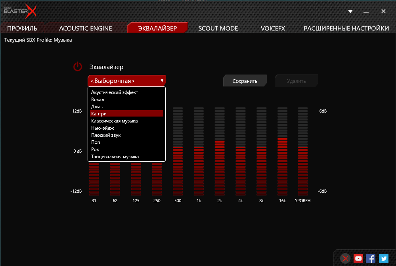The height and width of the screenshot is (266, 396).
Task: Set the 8k band slider level
Action: [x=261, y=151]
